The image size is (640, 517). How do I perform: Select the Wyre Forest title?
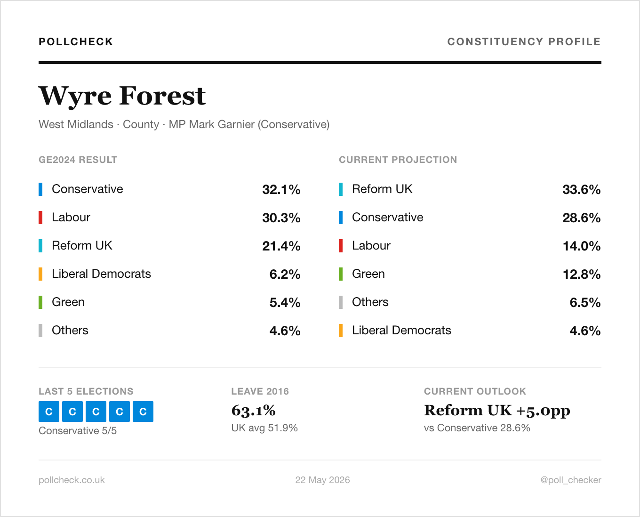coord(122,96)
